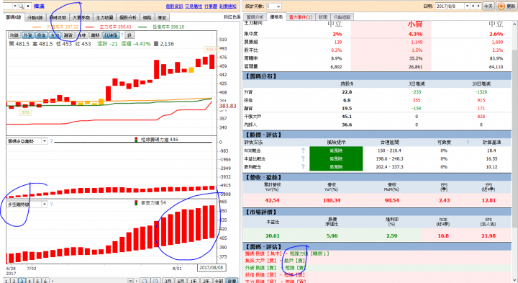Image resolution: width=518 pixels, height=283 pixels.
Task: Click help icon beside 可貢度 column header
Action: click(468, 142)
